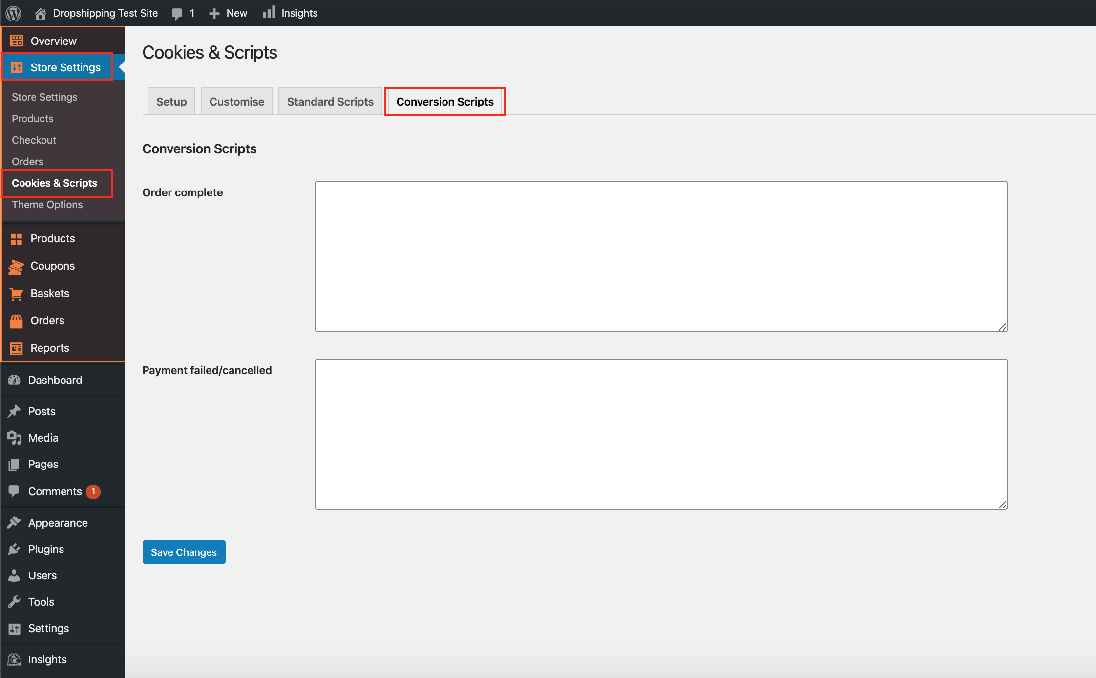Open the comments bubble icon in admin bar

pyautogui.click(x=177, y=13)
